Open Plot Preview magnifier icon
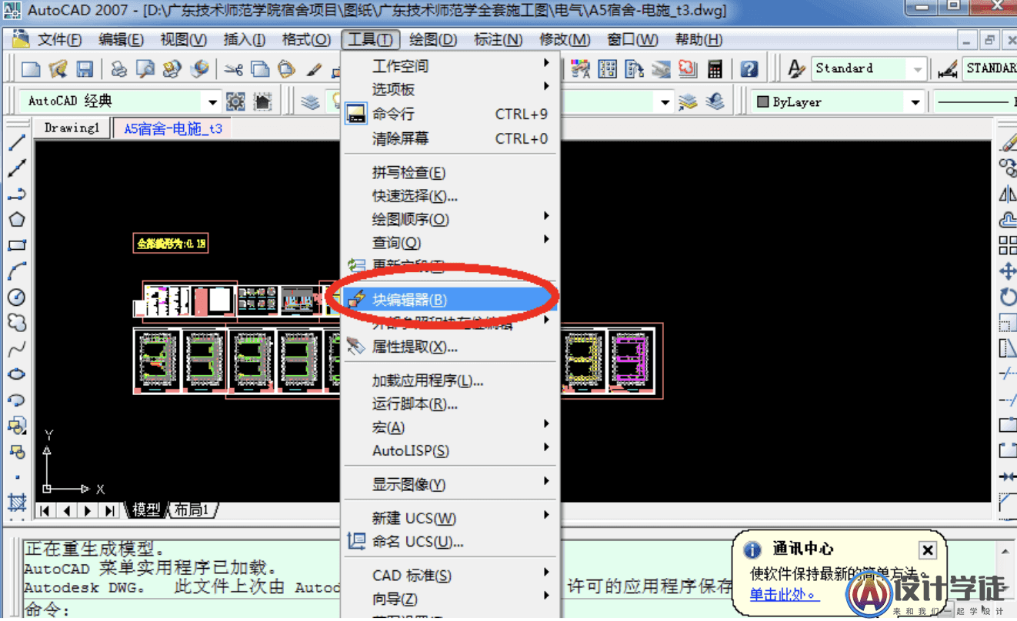The width and height of the screenshot is (1017, 621). (145, 69)
